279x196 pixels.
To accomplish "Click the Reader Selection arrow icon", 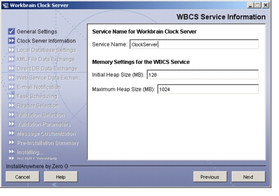I will click(x=11, y=106).
